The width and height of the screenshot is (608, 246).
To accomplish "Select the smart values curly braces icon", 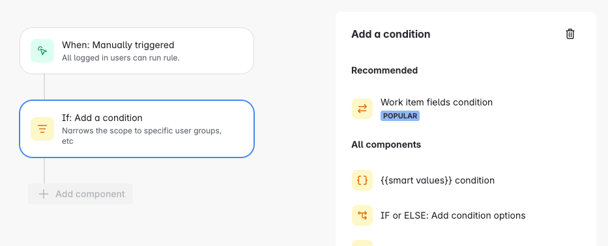I will pos(362,180).
